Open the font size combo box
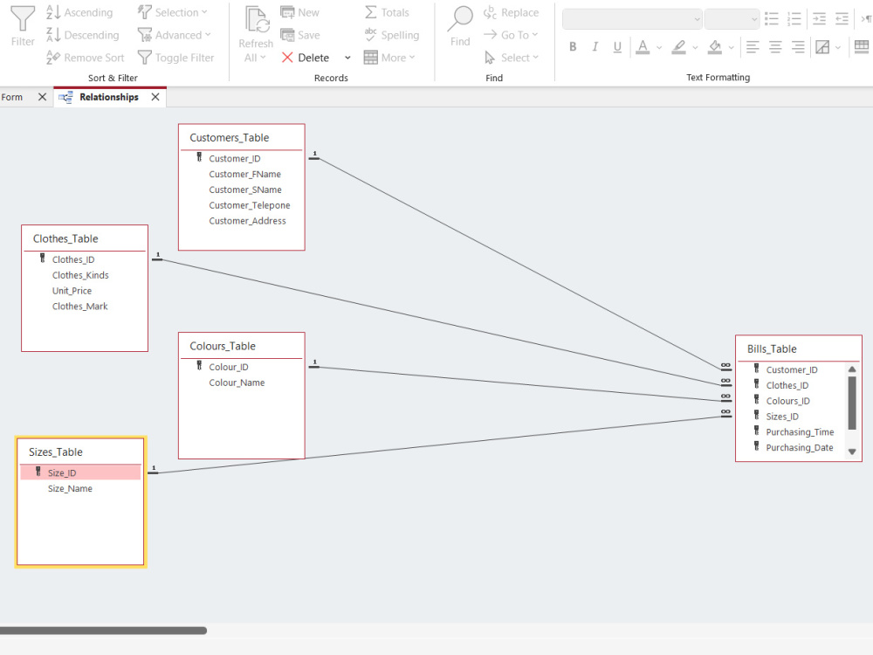 [732, 19]
